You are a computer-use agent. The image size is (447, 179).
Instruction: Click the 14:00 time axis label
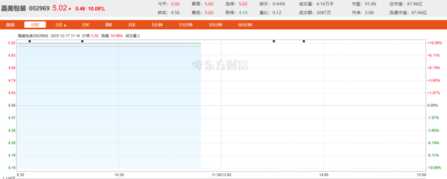click(x=324, y=175)
